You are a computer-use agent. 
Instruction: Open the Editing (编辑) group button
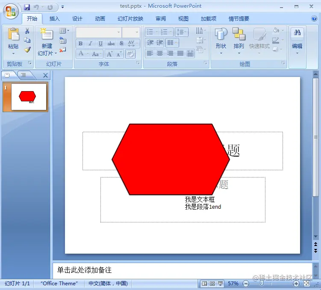coord(297,41)
